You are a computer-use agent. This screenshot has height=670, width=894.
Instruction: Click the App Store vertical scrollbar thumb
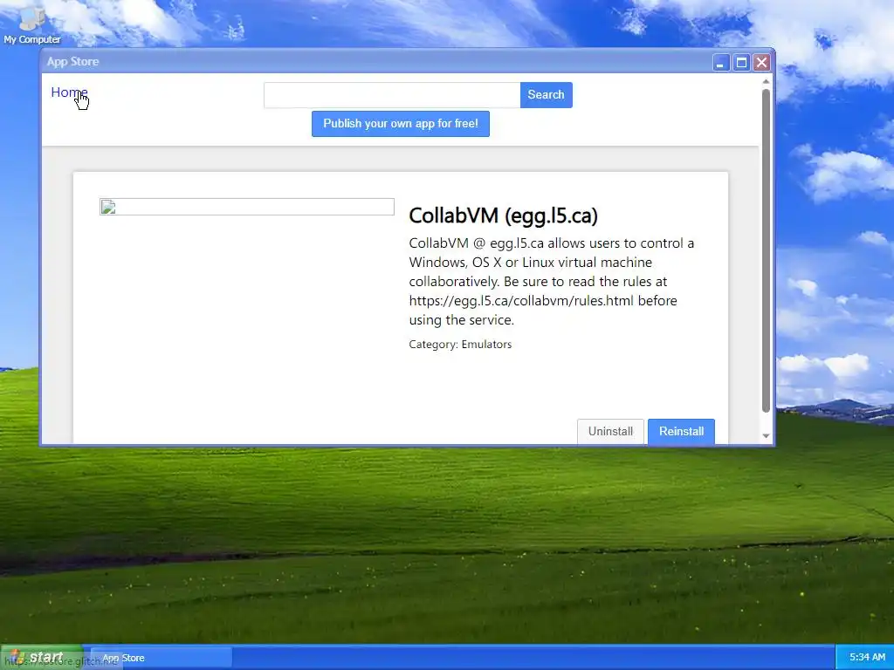[x=766, y=250]
